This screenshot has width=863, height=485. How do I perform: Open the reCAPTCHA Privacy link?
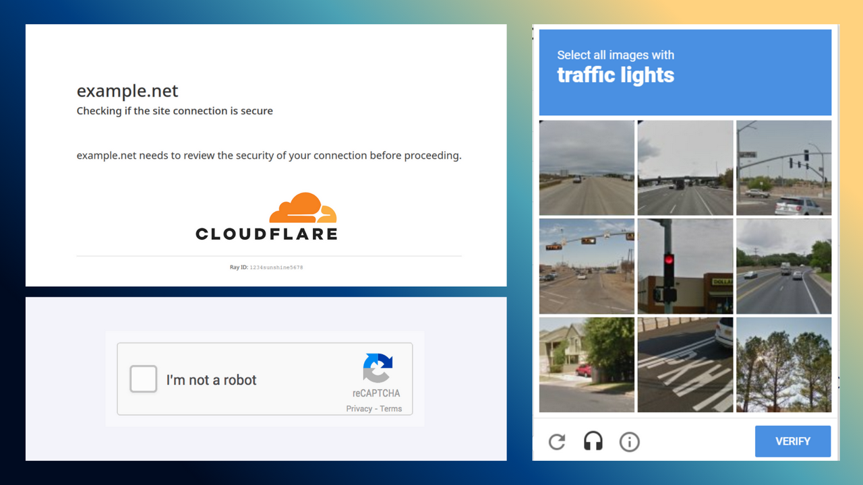tap(359, 409)
